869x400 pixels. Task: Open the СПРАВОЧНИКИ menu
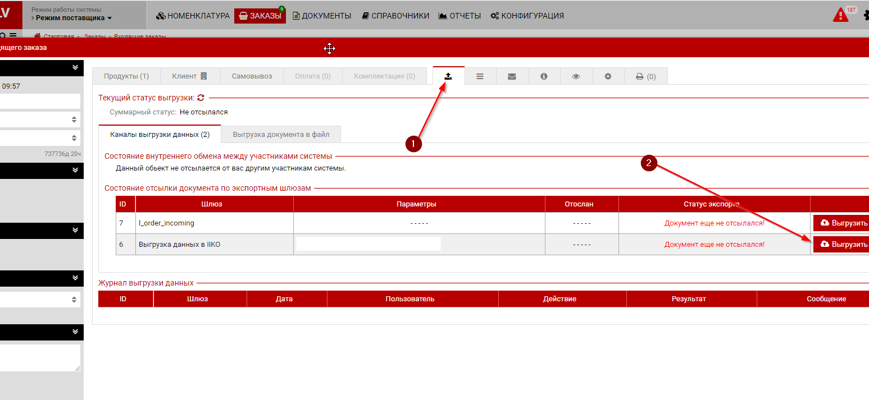click(395, 16)
